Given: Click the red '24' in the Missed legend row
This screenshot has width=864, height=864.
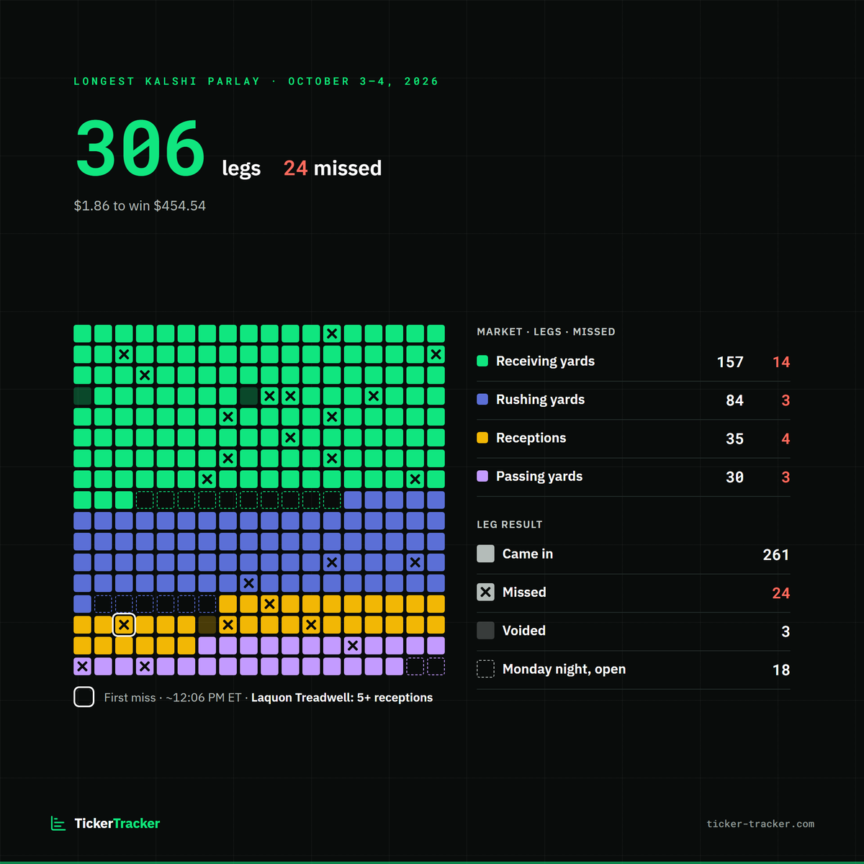Looking at the screenshot, I should click(781, 593).
